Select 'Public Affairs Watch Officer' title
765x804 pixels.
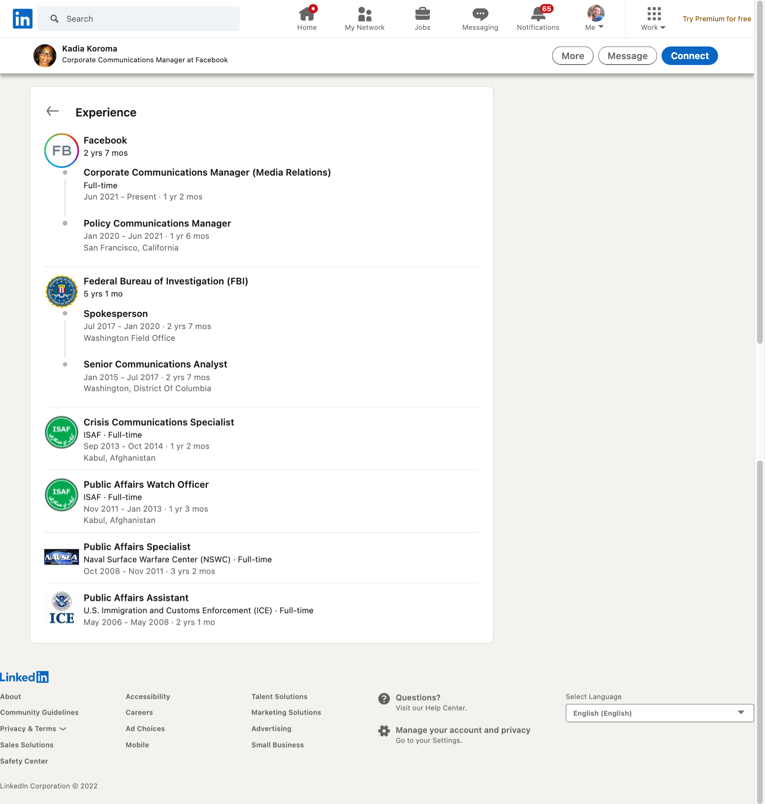(x=146, y=484)
